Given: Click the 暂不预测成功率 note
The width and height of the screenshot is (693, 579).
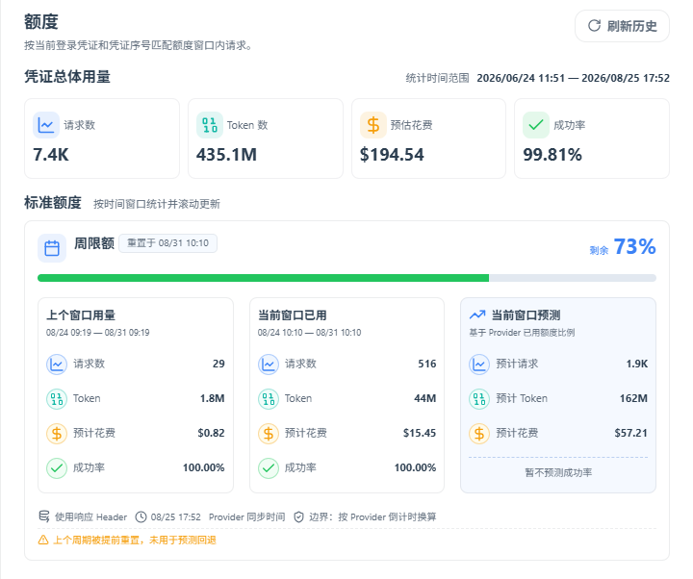Looking at the screenshot, I should click(x=558, y=472).
